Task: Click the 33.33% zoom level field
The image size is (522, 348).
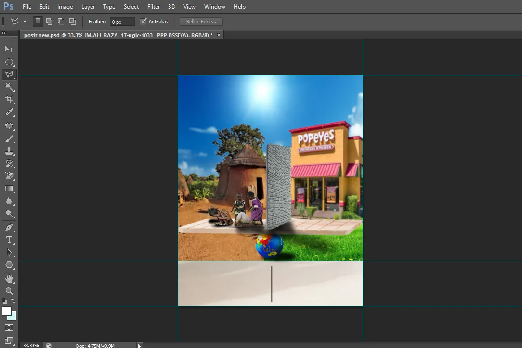Action: 31,345
